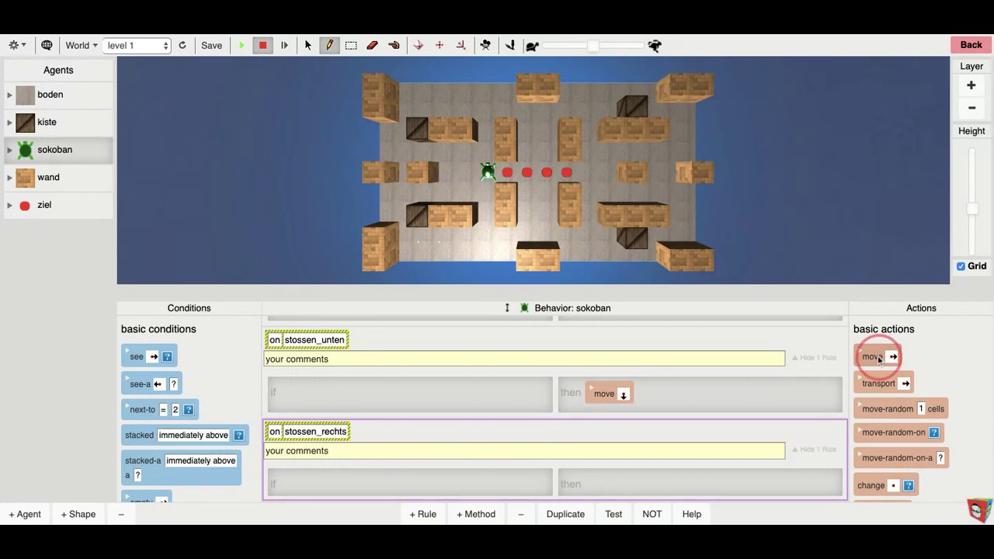Click the movie camera icon
The image size is (994, 559).
(485, 45)
